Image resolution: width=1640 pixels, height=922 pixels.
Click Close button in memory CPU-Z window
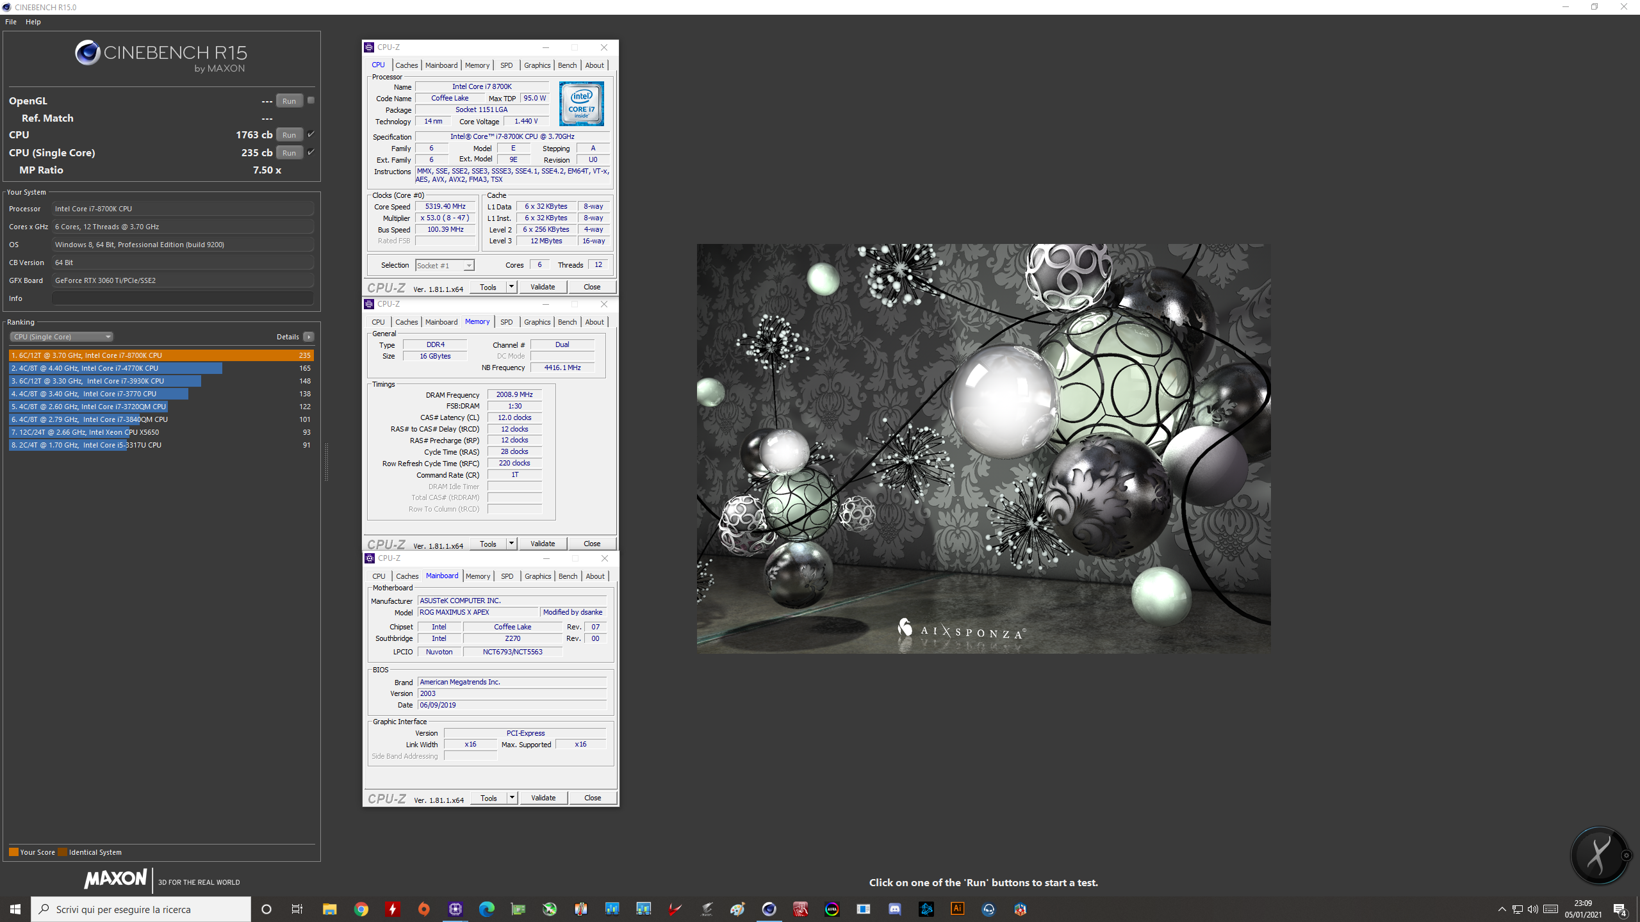pyautogui.click(x=592, y=544)
